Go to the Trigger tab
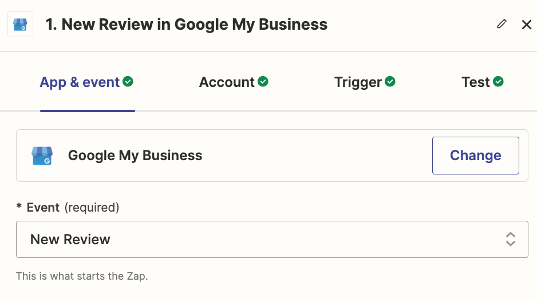 (x=358, y=82)
